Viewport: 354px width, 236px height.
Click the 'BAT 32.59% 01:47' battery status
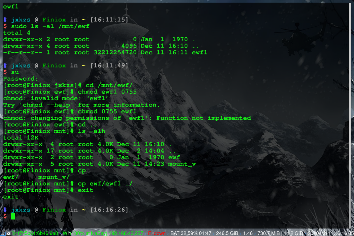(x=191, y=233)
